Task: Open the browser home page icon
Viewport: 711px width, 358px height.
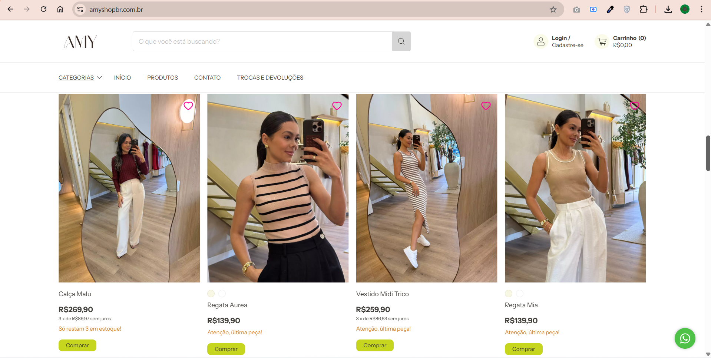Action: (60, 9)
